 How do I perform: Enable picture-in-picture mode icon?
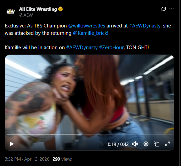(x=157, y=144)
